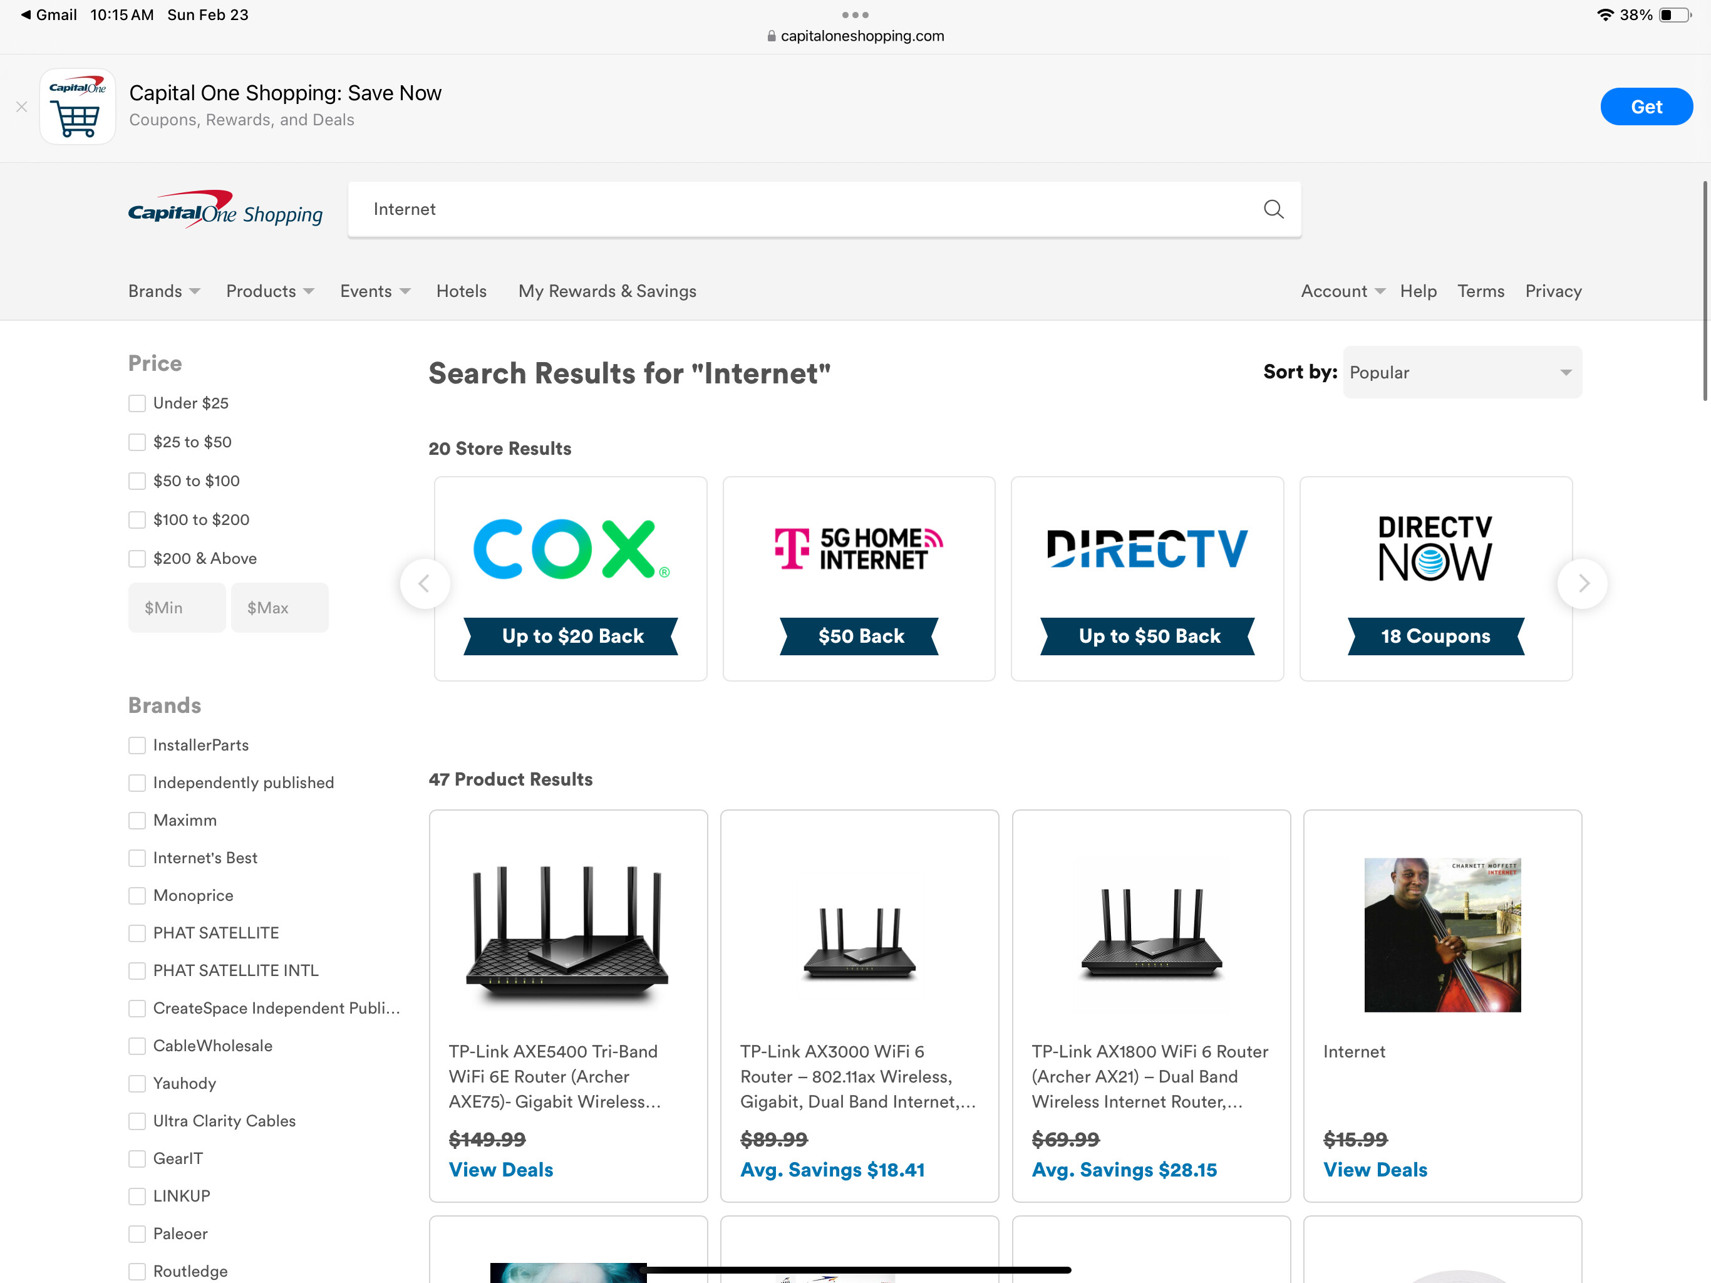Check the Under $25 price filter
The image size is (1711, 1283).
(137, 403)
